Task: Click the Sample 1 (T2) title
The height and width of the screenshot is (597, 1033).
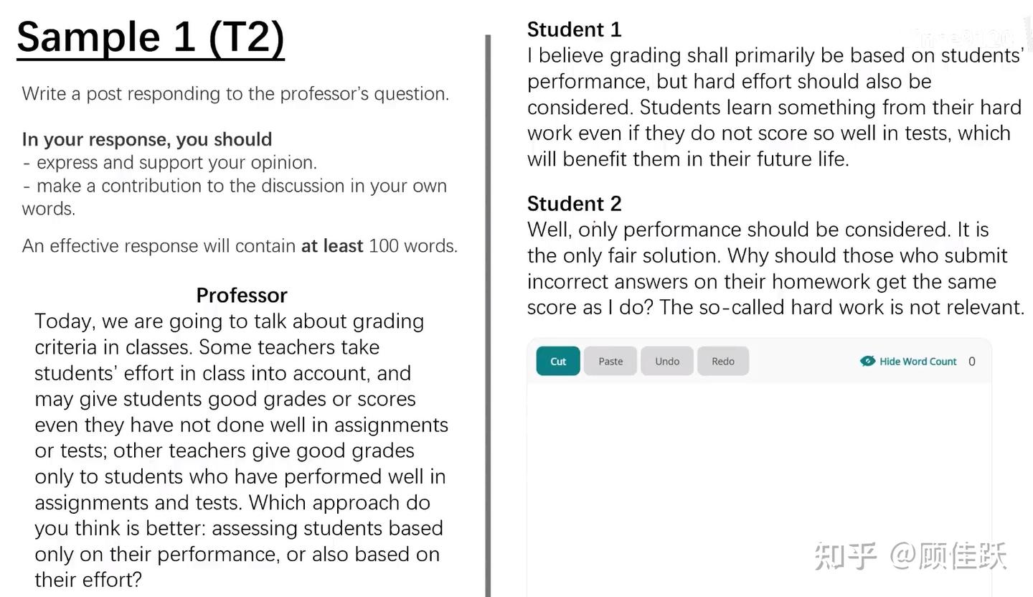Action: [151, 37]
